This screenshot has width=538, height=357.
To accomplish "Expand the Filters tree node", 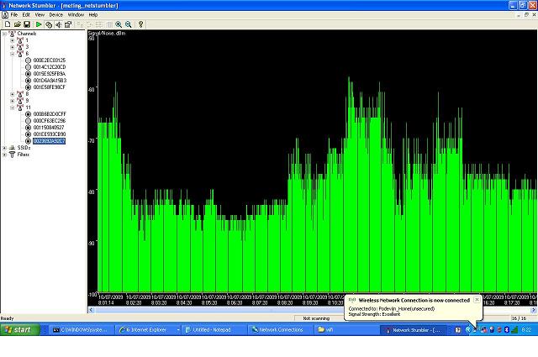I will pyautogui.click(x=5, y=155).
